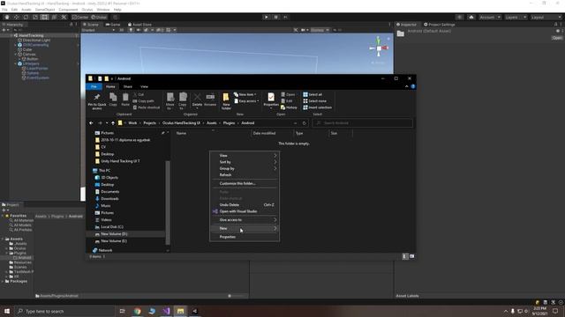Click the cloud services icon in Unity
Image resolution: width=565 pixels, height=317 pixels.
pyautogui.click(x=471, y=17)
